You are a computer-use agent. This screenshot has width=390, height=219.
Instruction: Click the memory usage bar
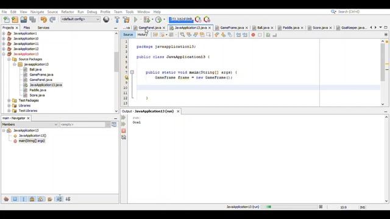tap(181, 19)
